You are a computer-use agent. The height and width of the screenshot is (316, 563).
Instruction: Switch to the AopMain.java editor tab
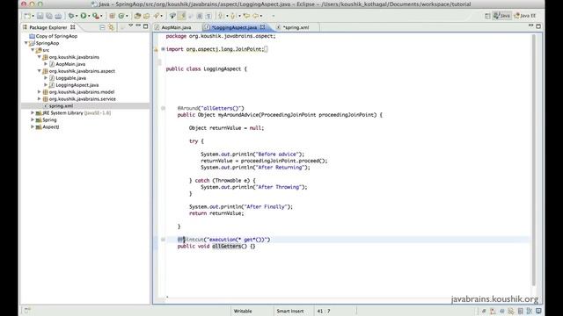[176, 27]
